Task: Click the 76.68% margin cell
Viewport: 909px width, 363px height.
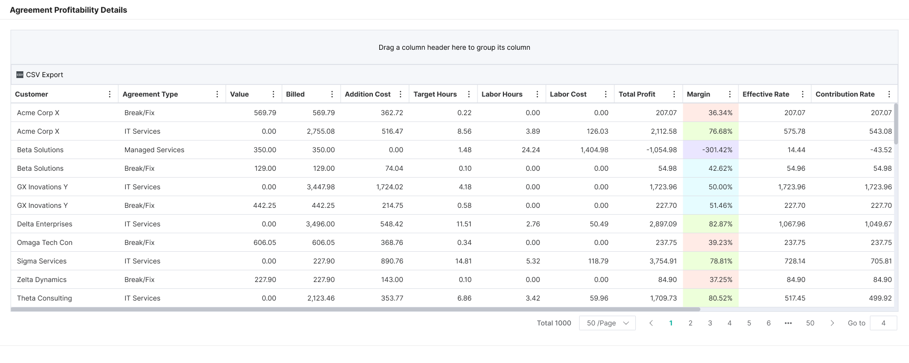Action: [711, 131]
